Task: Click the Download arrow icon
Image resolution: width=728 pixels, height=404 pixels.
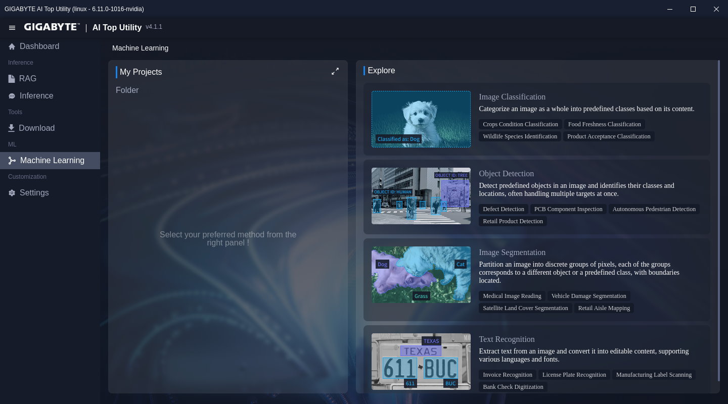Action: click(x=12, y=128)
